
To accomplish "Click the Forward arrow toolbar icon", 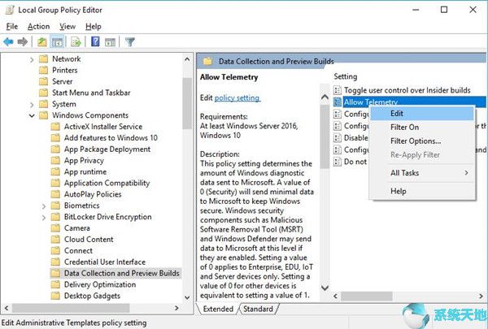I will (23, 41).
